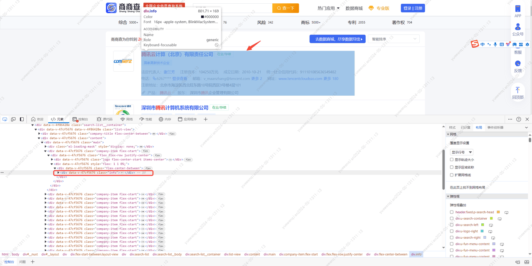Click the gear settings icon in input toolbar
The height and width of the screenshot is (266, 532).
527,43
